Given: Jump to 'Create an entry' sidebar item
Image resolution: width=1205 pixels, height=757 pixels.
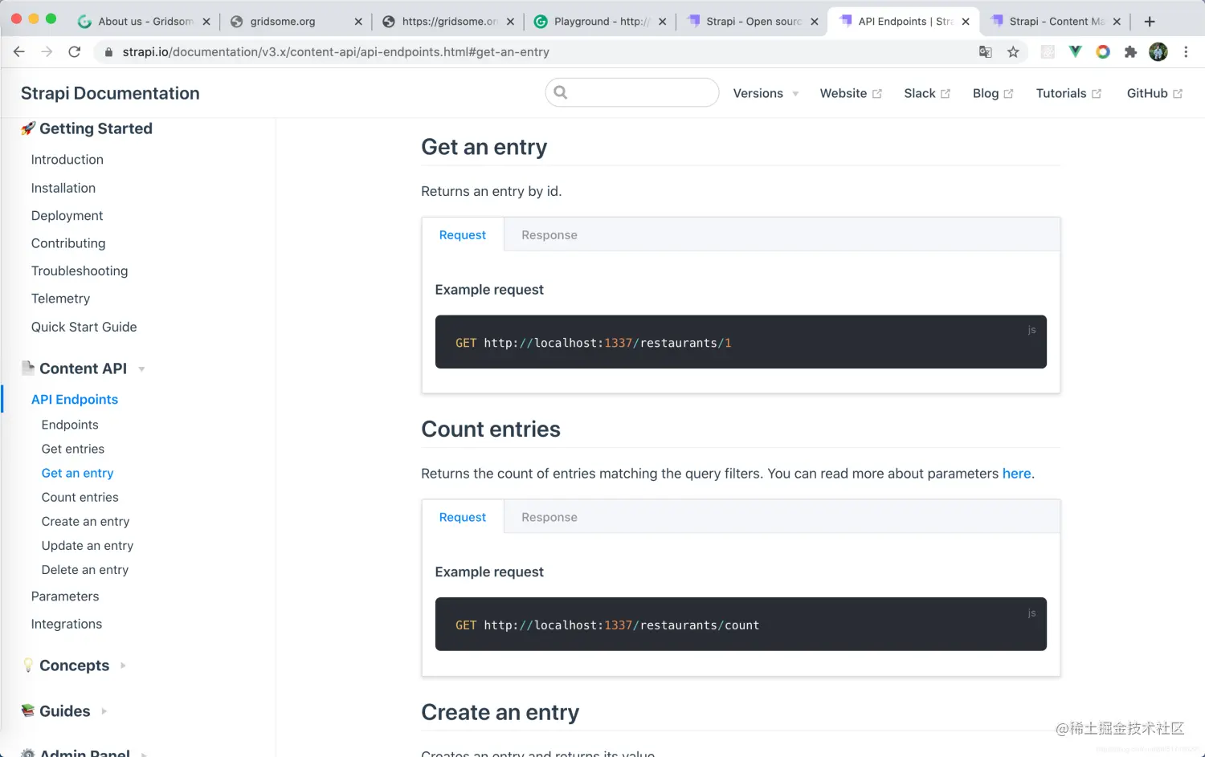Looking at the screenshot, I should point(86,521).
